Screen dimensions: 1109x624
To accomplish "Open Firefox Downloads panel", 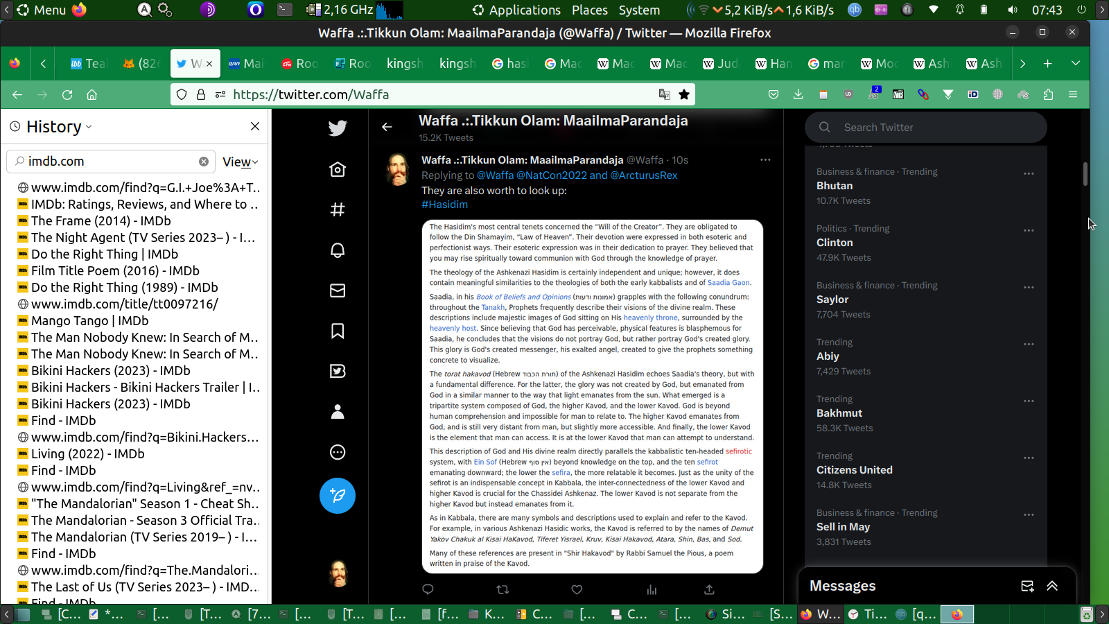I will tap(798, 95).
